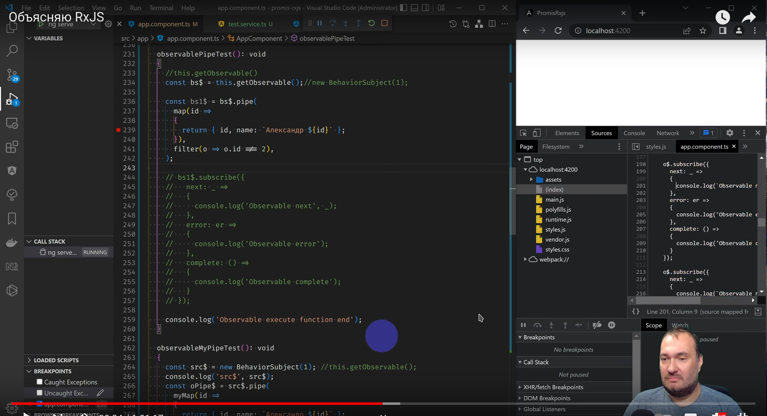Viewport: 767px width, 416px height.
Task: Pause debugging from the debug toolbar
Action: [x=320, y=23]
